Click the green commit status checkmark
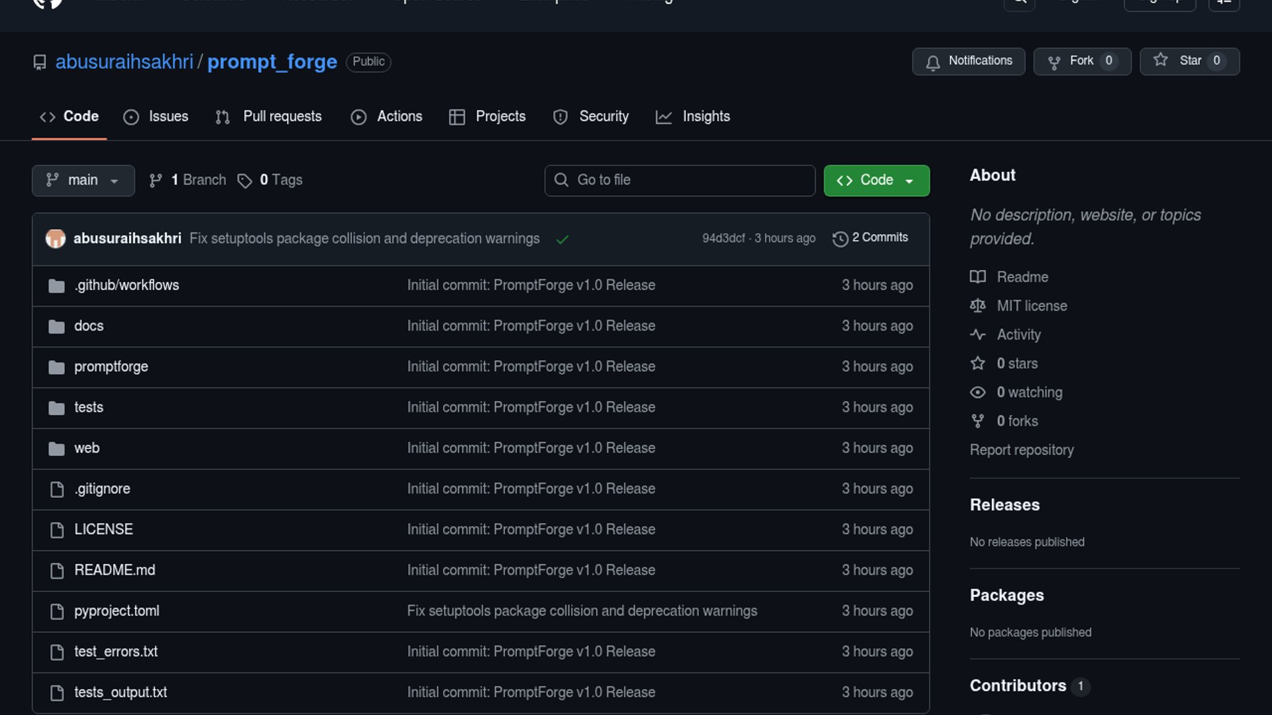 coord(562,239)
